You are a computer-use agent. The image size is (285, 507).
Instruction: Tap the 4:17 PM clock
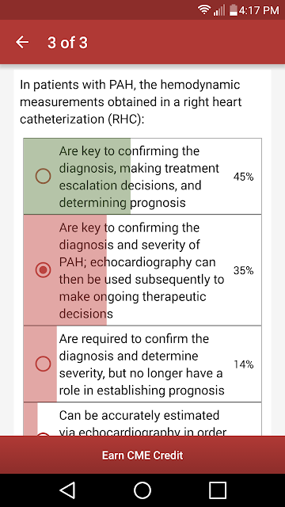[x=259, y=10]
